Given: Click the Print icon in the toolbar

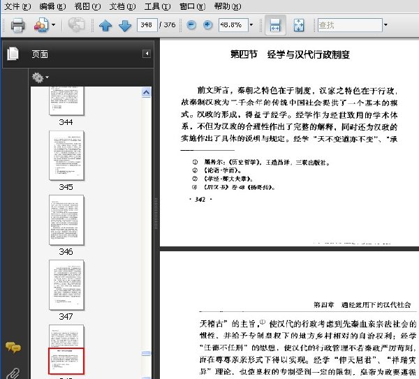Looking at the screenshot, I should 18,25.
